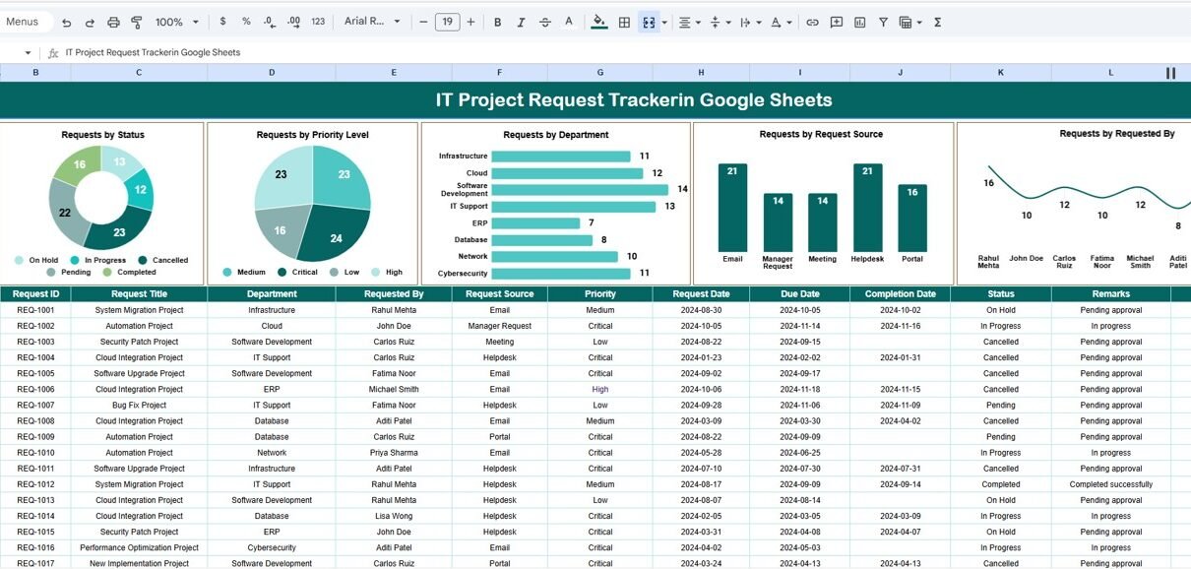Image resolution: width=1191 pixels, height=569 pixels.
Task: Click the increase font size plus button
Action: [470, 22]
